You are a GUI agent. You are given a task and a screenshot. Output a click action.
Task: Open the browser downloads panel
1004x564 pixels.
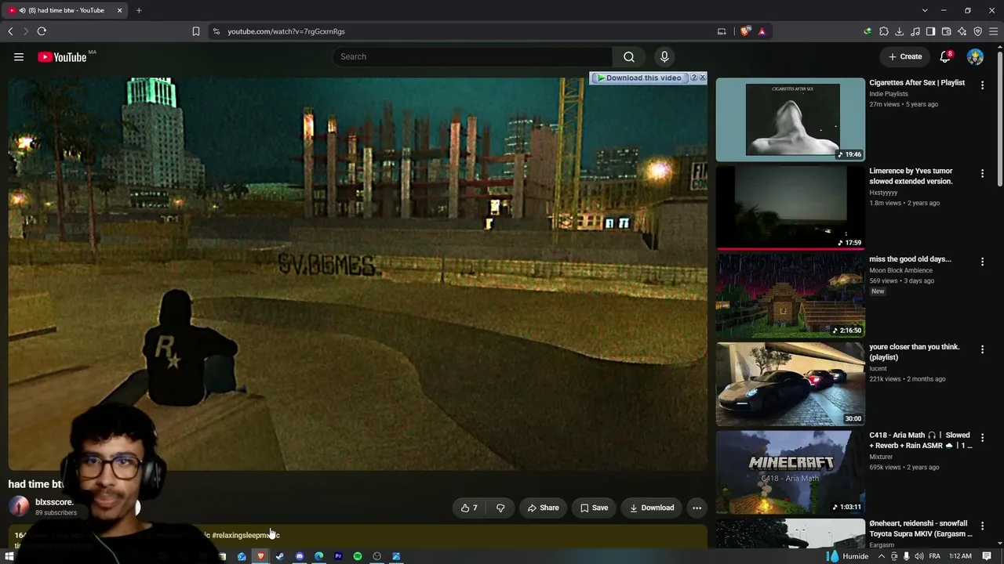pyautogui.click(x=900, y=31)
